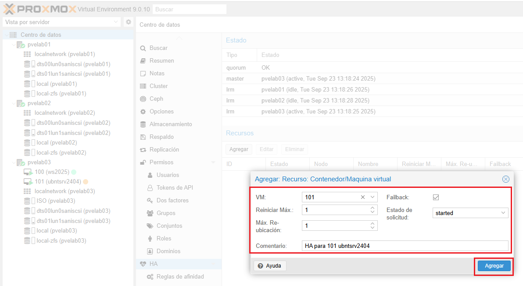Toggle the Failback checkbox
Image resolution: width=523 pixels, height=286 pixels.
point(436,198)
